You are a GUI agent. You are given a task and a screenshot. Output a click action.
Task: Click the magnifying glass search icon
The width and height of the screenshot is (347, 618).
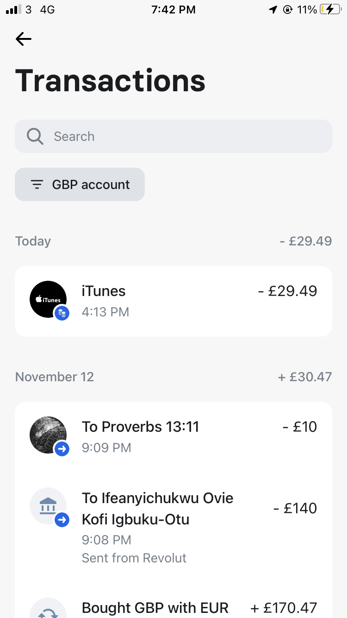click(35, 136)
